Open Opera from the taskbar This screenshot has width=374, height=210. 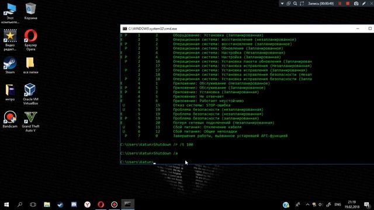point(101,204)
